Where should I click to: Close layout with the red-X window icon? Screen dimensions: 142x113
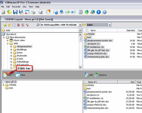27,12
